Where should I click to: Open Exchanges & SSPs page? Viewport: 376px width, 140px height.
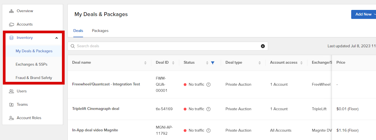tap(31, 64)
